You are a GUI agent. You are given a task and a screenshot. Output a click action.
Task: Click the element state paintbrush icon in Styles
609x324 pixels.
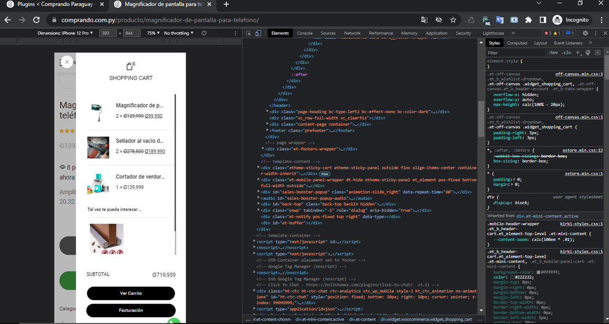588,53
